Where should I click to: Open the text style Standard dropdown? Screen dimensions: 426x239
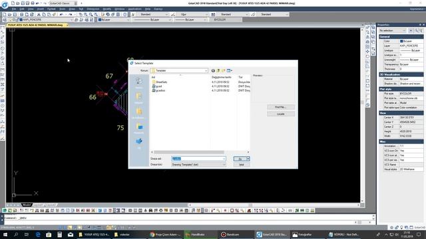[152, 15]
